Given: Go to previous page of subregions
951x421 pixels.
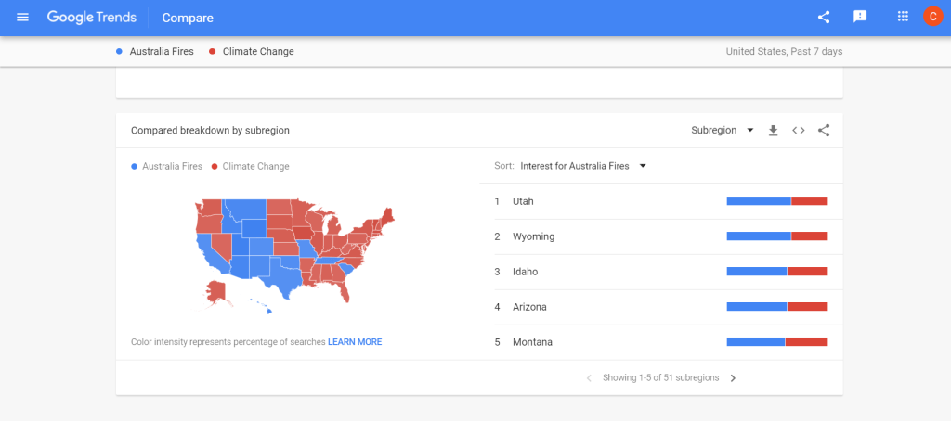Looking at the screenshot, I should (x=589, y=378).
